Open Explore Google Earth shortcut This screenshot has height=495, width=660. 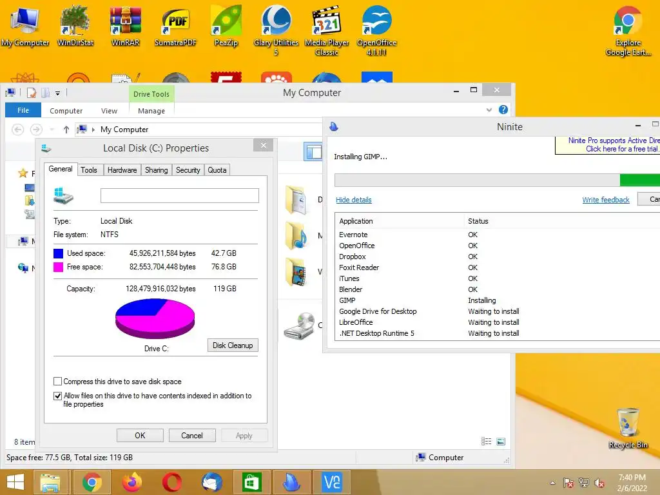point(628,30)
